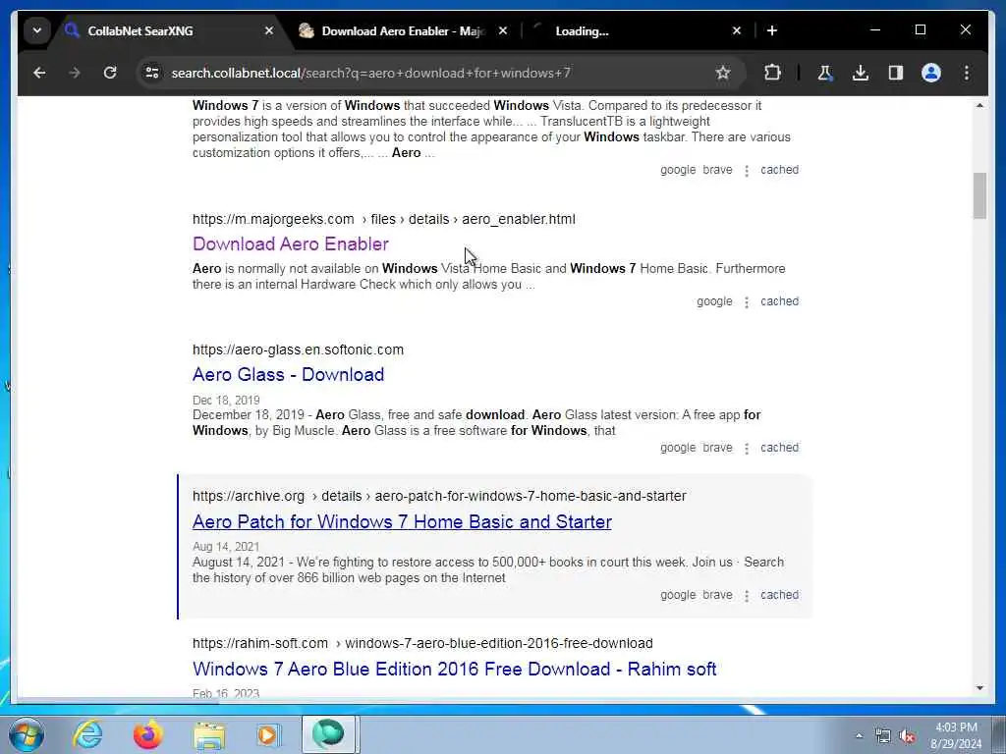Open cached link of Windows 7 snippet result
The height and width of the screenshot is (754, 1006).
click(x=779, y=170)
